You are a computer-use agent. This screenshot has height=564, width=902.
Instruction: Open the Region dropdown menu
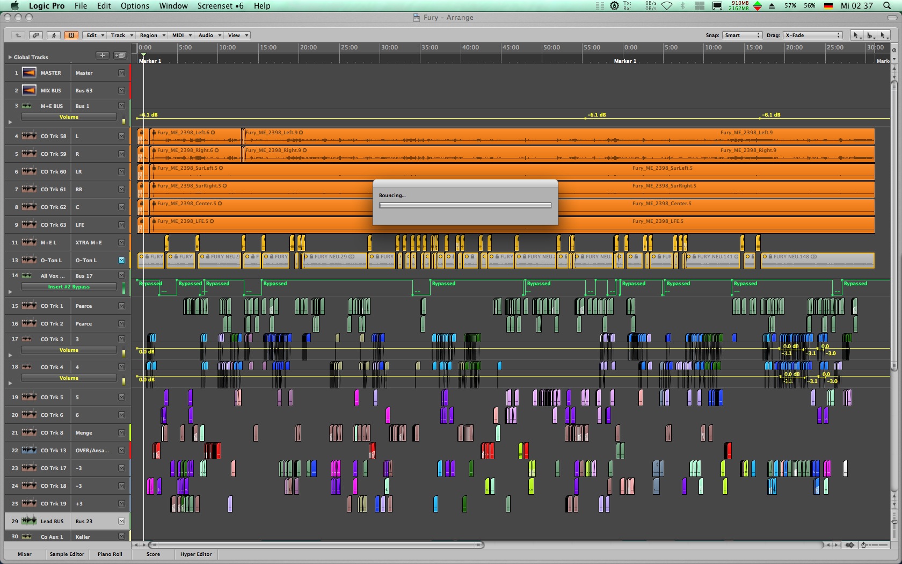point(152,35)
